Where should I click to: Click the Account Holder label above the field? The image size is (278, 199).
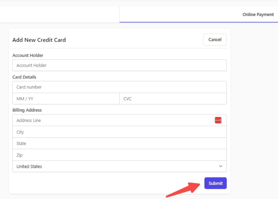pyautogui.click(x=28, y=55)
